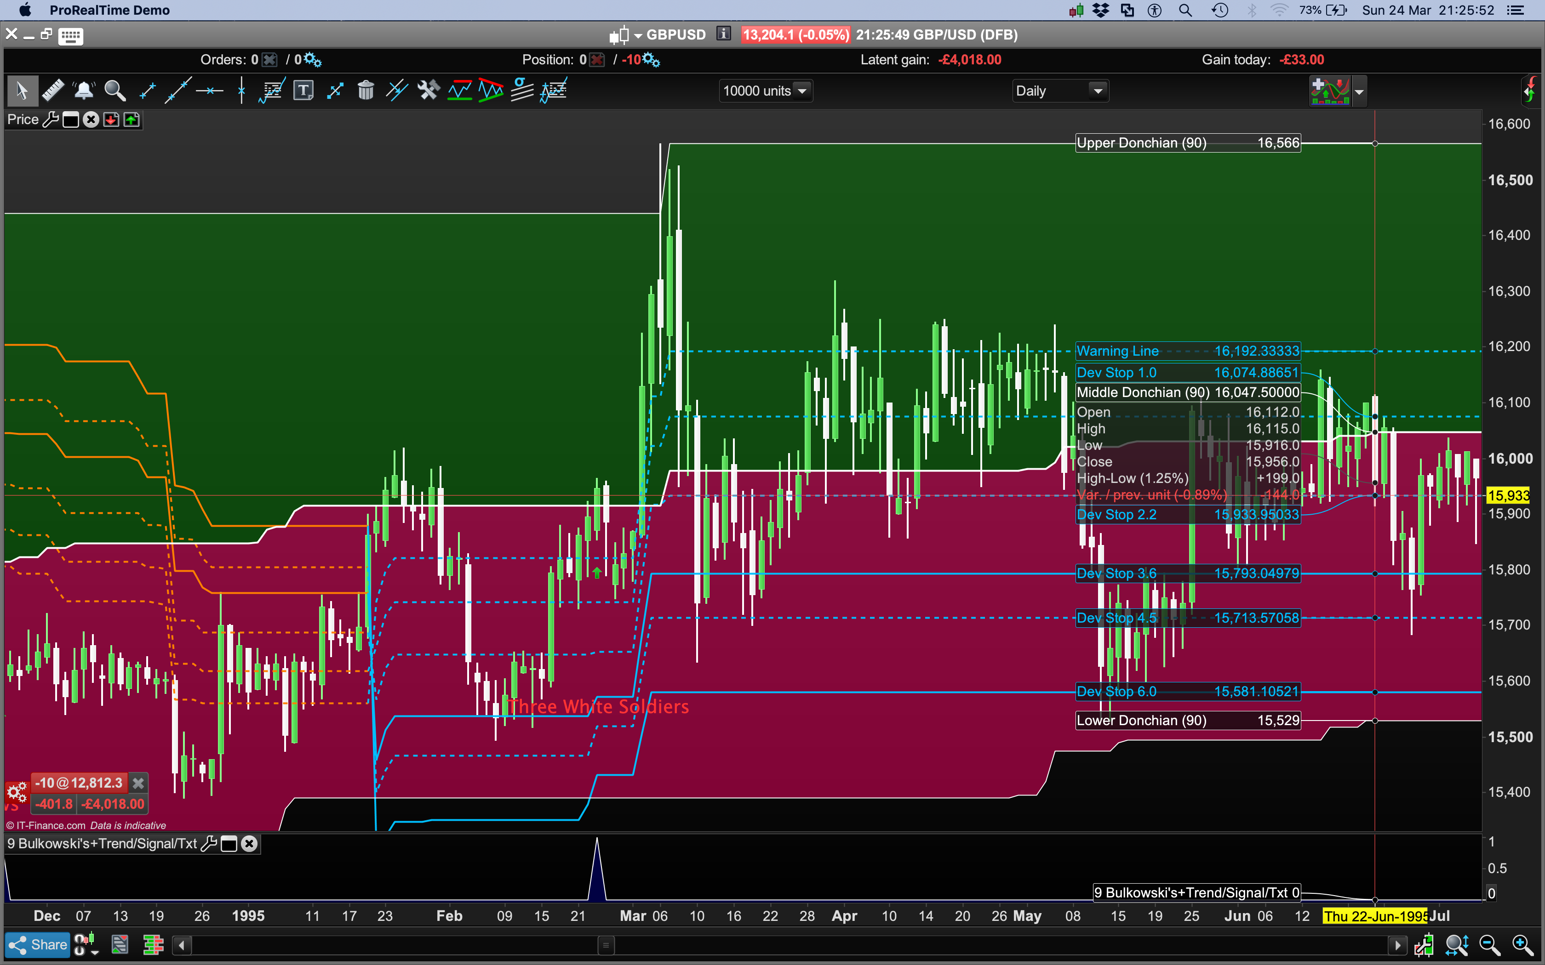Maximize the Bulkowski indicator panel
Viewport: 1545px width, 965px height.
point(229,844)
